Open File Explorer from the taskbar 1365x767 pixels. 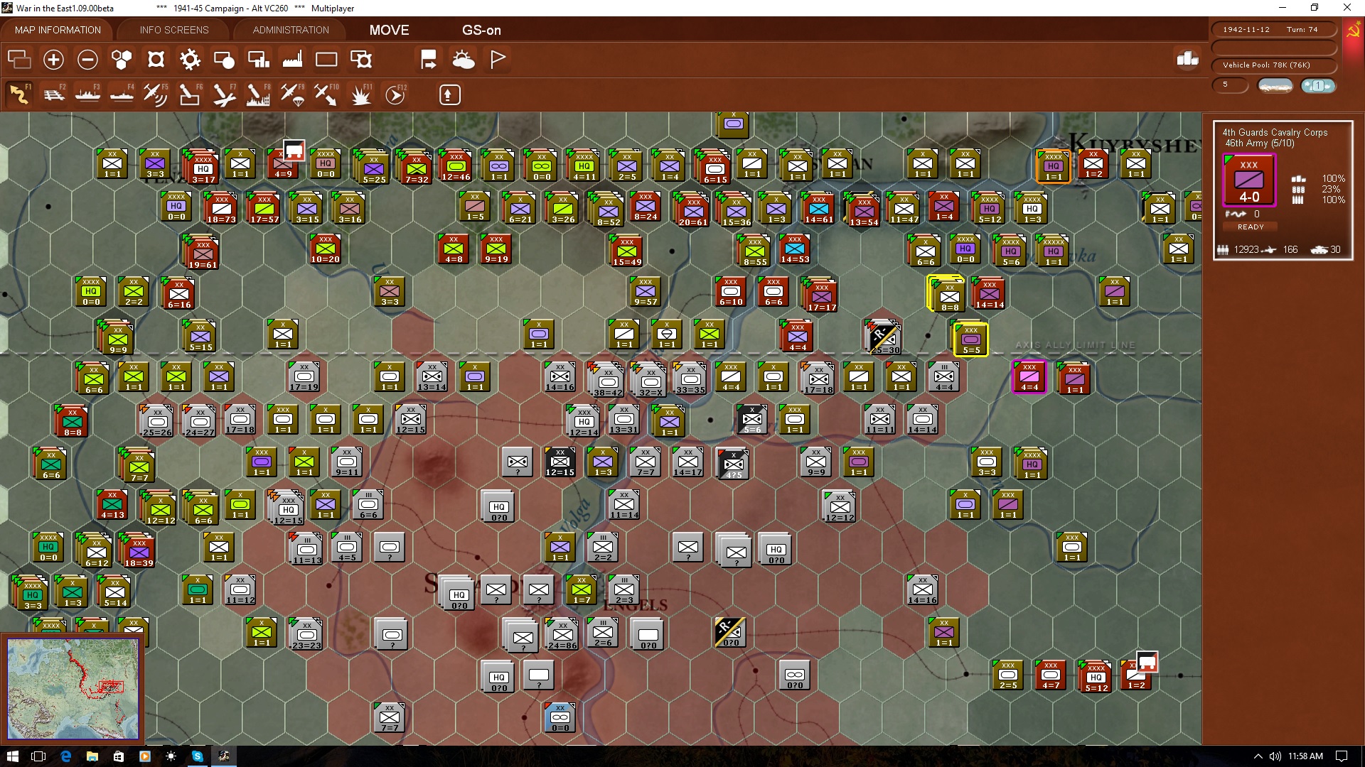pos(92,756)
